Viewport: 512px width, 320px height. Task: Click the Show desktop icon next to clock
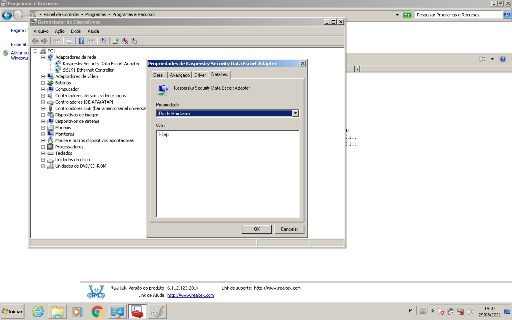point(507,312)
